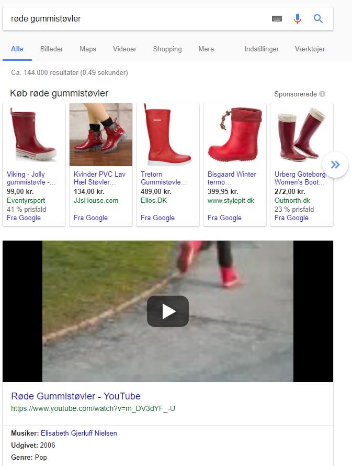Click 'Fra Google' under Viking boot
This screenshot has width=352, height=466.
(24, 218)
